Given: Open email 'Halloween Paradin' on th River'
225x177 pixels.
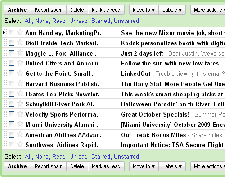Looking at the screenshot, I should click(x=166, y=104).
